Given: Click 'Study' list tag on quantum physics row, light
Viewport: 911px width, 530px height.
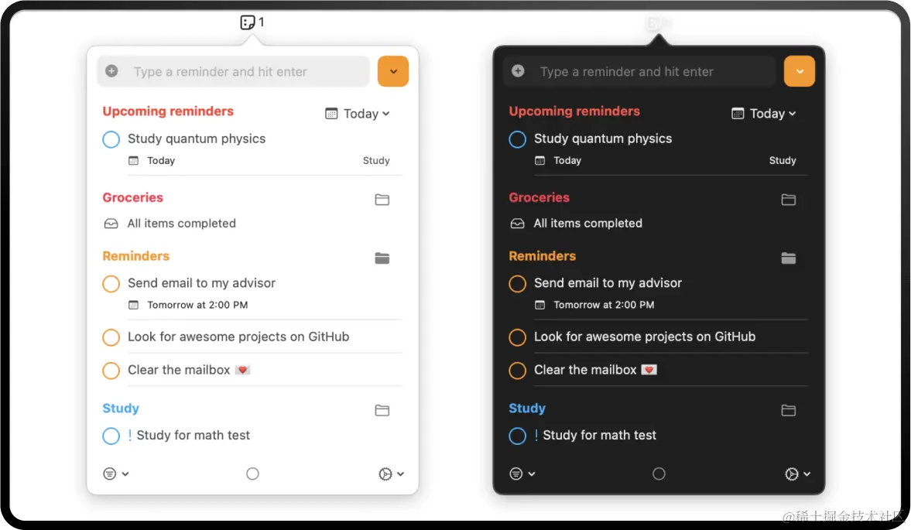Looking at the screenshot, I should pyautogui.click(x=376, y=161).
